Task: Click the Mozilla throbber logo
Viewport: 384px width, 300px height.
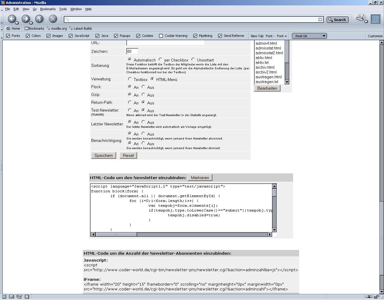Action: (x=375, y=19)
